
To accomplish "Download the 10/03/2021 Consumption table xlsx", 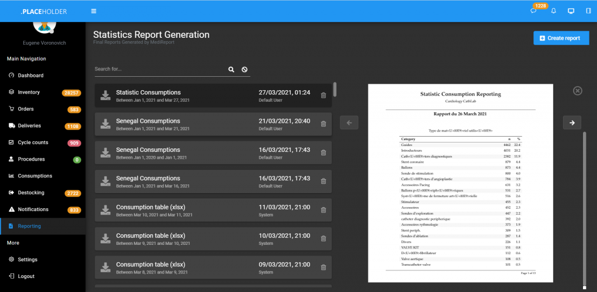I will click(106, 238).
